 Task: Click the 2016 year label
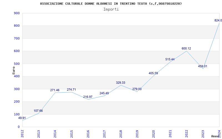[x=88, y=134]
